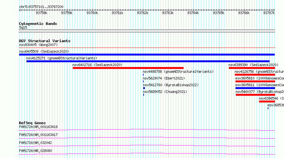The width and height of the screenshot is (284, 158).
Task: Click the 93765k ruler tick label
Action: [219, 13]
